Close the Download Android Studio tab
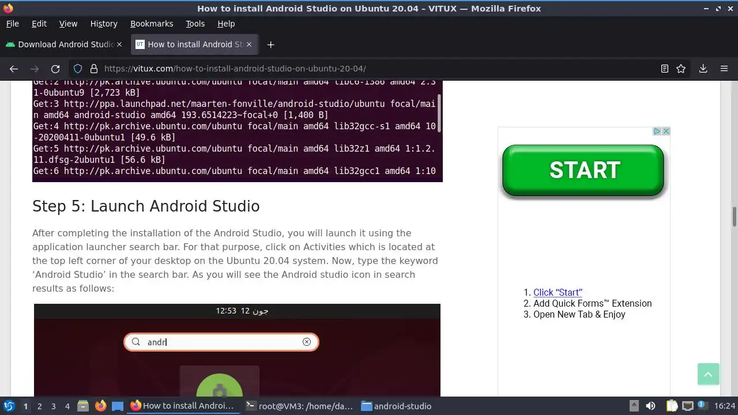The width and height of the screenshot is (738, 415). tap(119, 44)
